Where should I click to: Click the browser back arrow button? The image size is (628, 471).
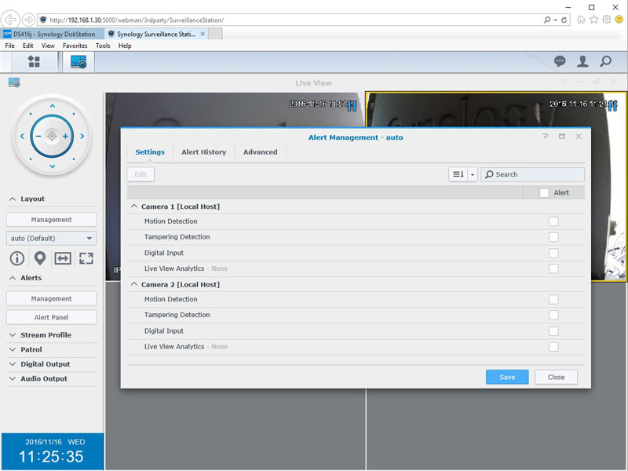click(10, 19)
